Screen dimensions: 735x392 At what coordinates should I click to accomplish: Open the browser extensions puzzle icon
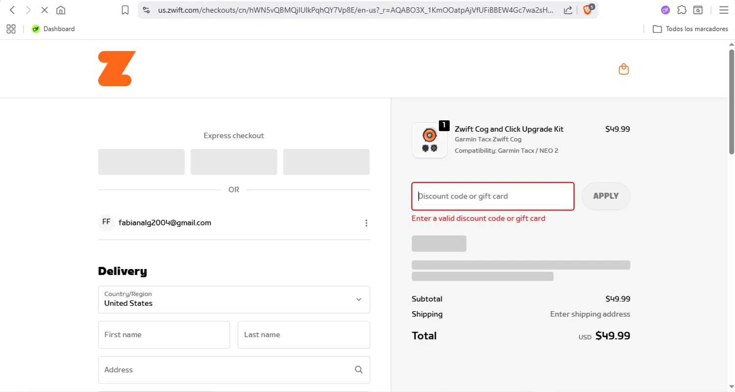pyautogui.click(x=682, y=10)
